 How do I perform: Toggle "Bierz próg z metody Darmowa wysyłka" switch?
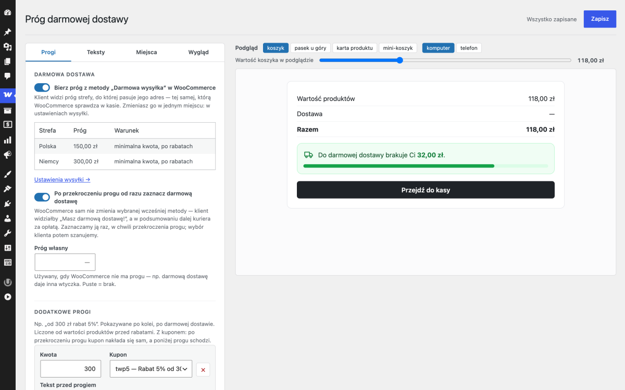click(42, 88)
